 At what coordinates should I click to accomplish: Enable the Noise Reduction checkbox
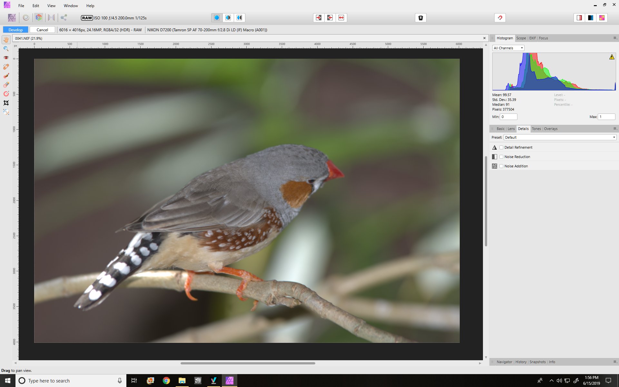pyautogui.click(x=501, y=157)
